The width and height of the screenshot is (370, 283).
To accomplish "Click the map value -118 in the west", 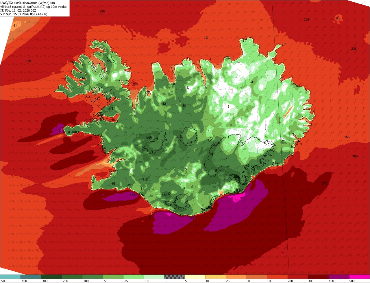I will click(111, 109).
